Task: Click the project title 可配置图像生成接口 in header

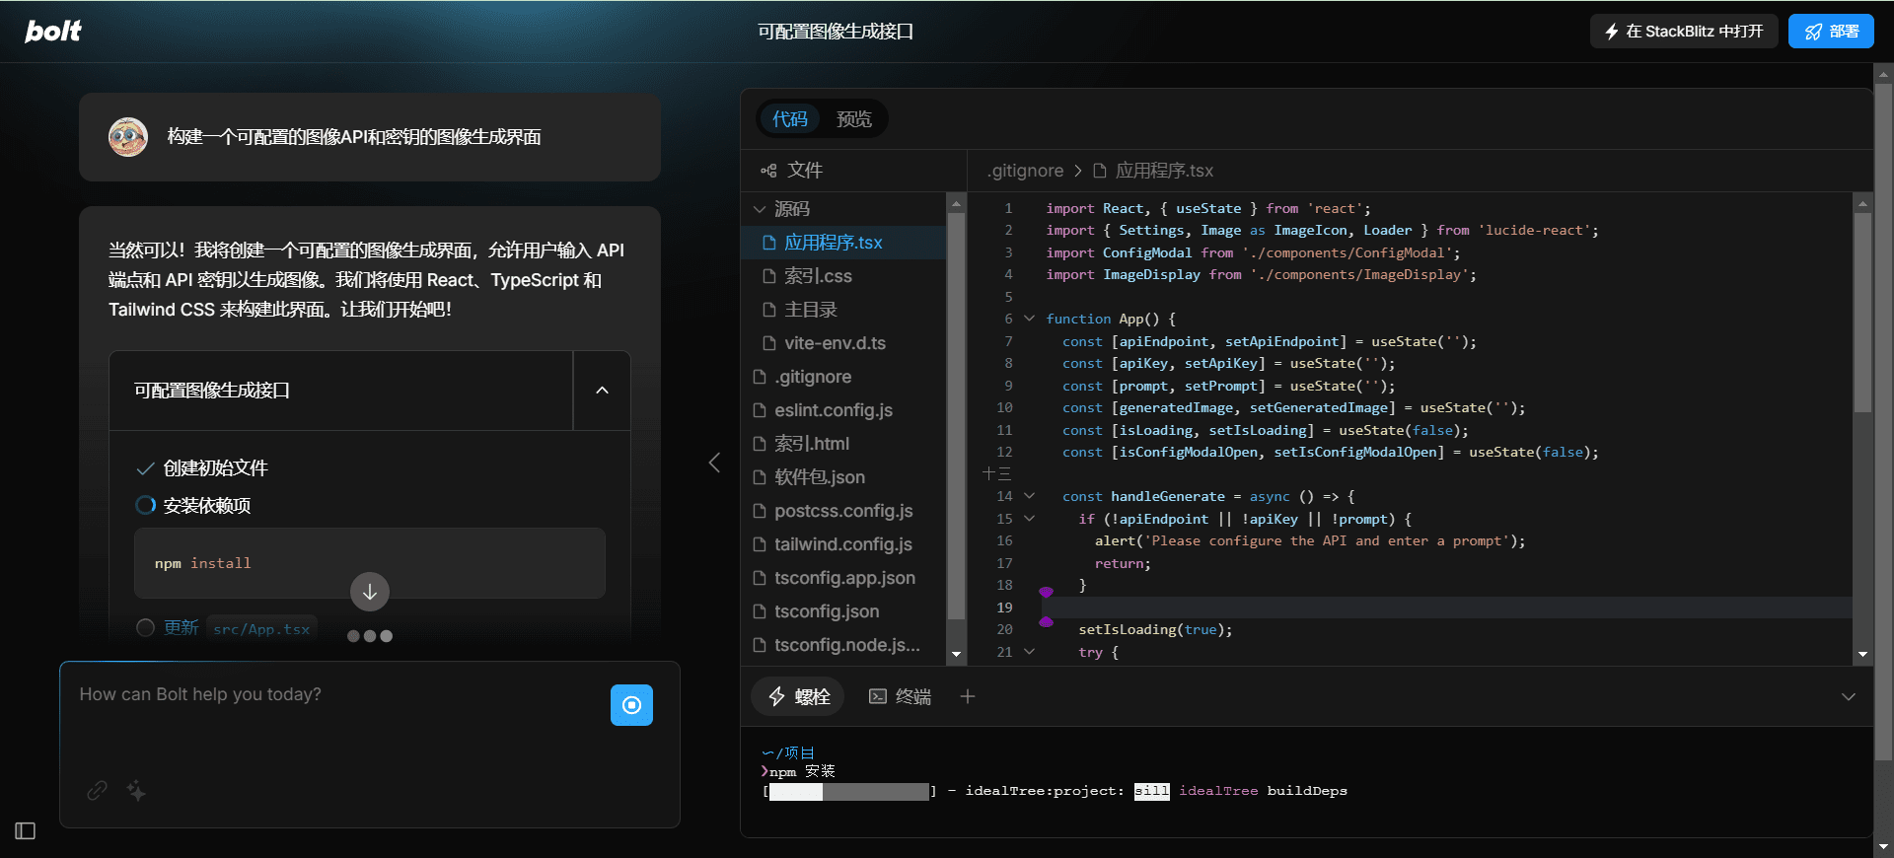Action: (x=836, y=32)
